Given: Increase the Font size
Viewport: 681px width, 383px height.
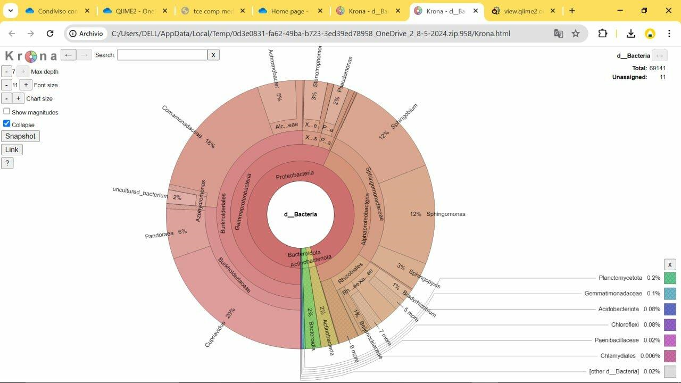Looking at the screenshot, I should pos(26,85).
